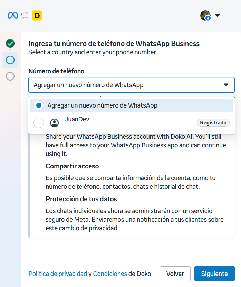The width and height of the screenshot is (241, 287).
Task: Open the Política de privacidad link
Action: pos(58,274)
